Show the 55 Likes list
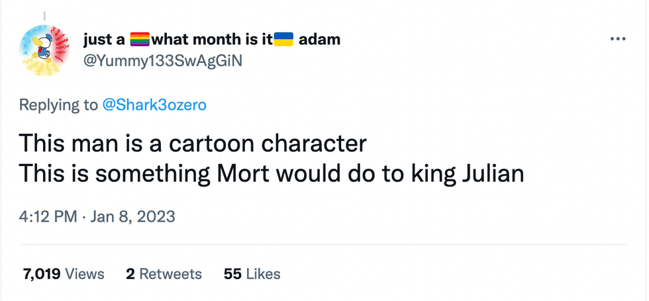The width and height of the screenshot is (649, 301). click(x=252, y=274)
